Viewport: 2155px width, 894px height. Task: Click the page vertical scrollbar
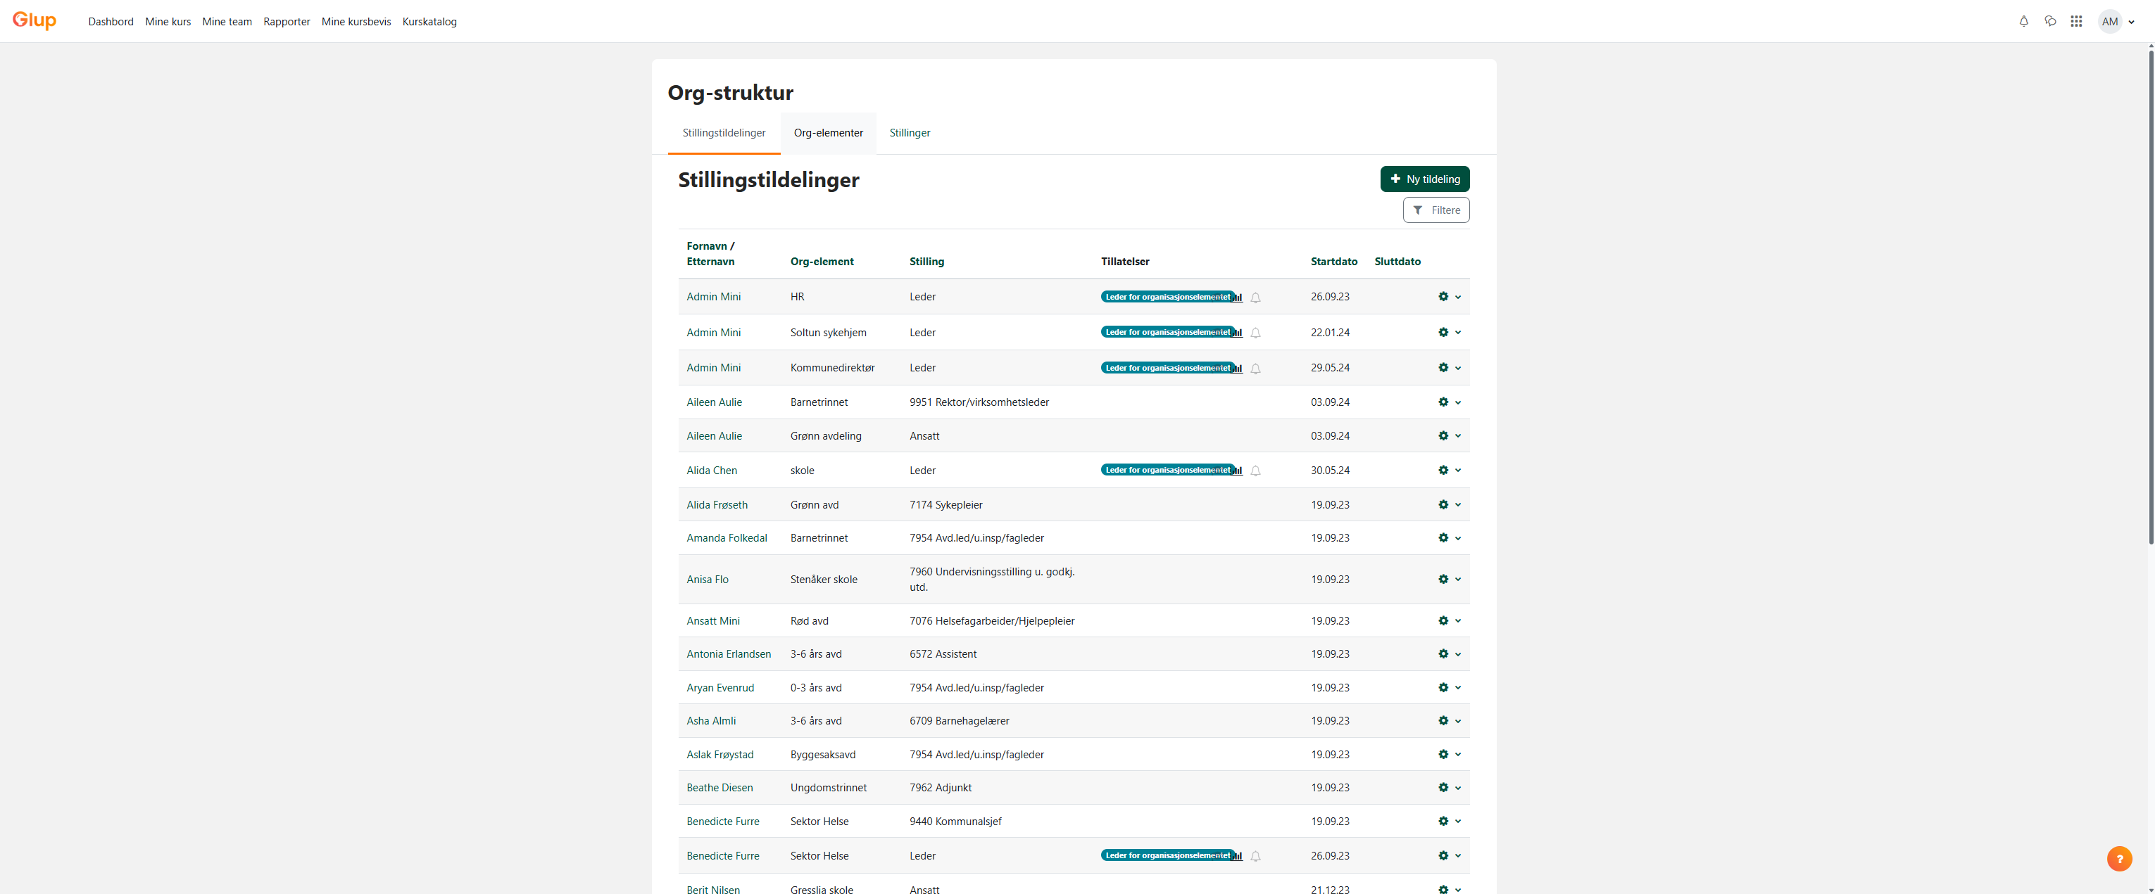2151,297
